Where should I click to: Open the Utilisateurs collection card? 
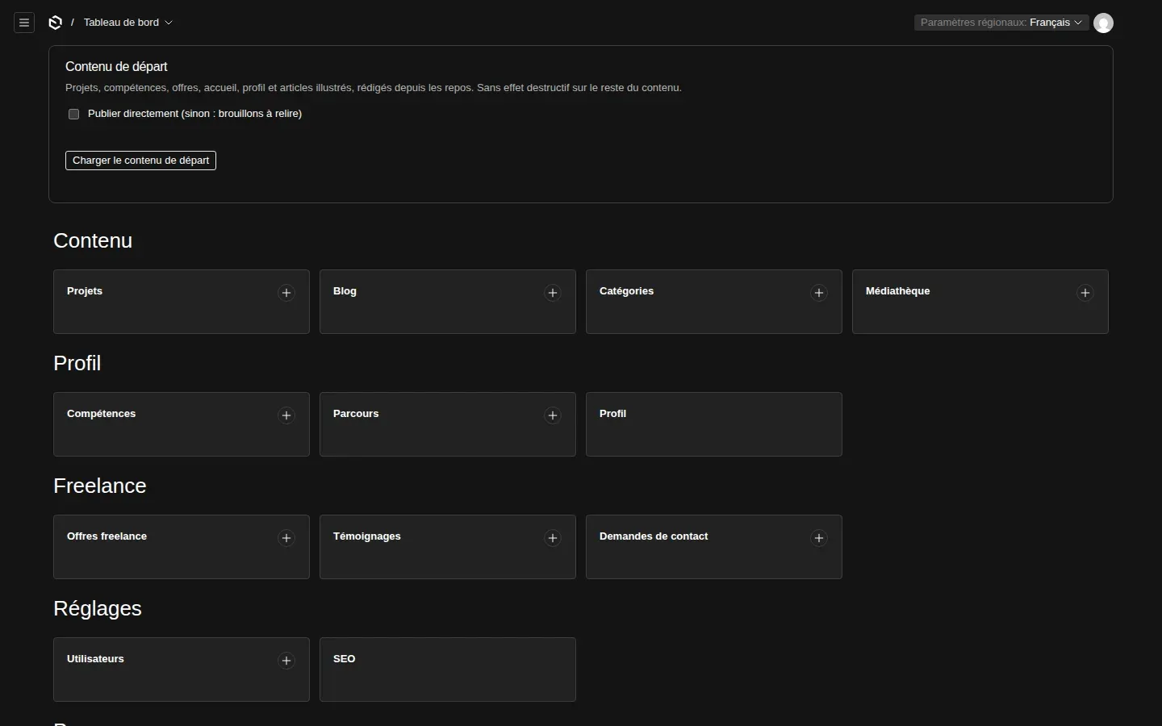click(182, 670)
